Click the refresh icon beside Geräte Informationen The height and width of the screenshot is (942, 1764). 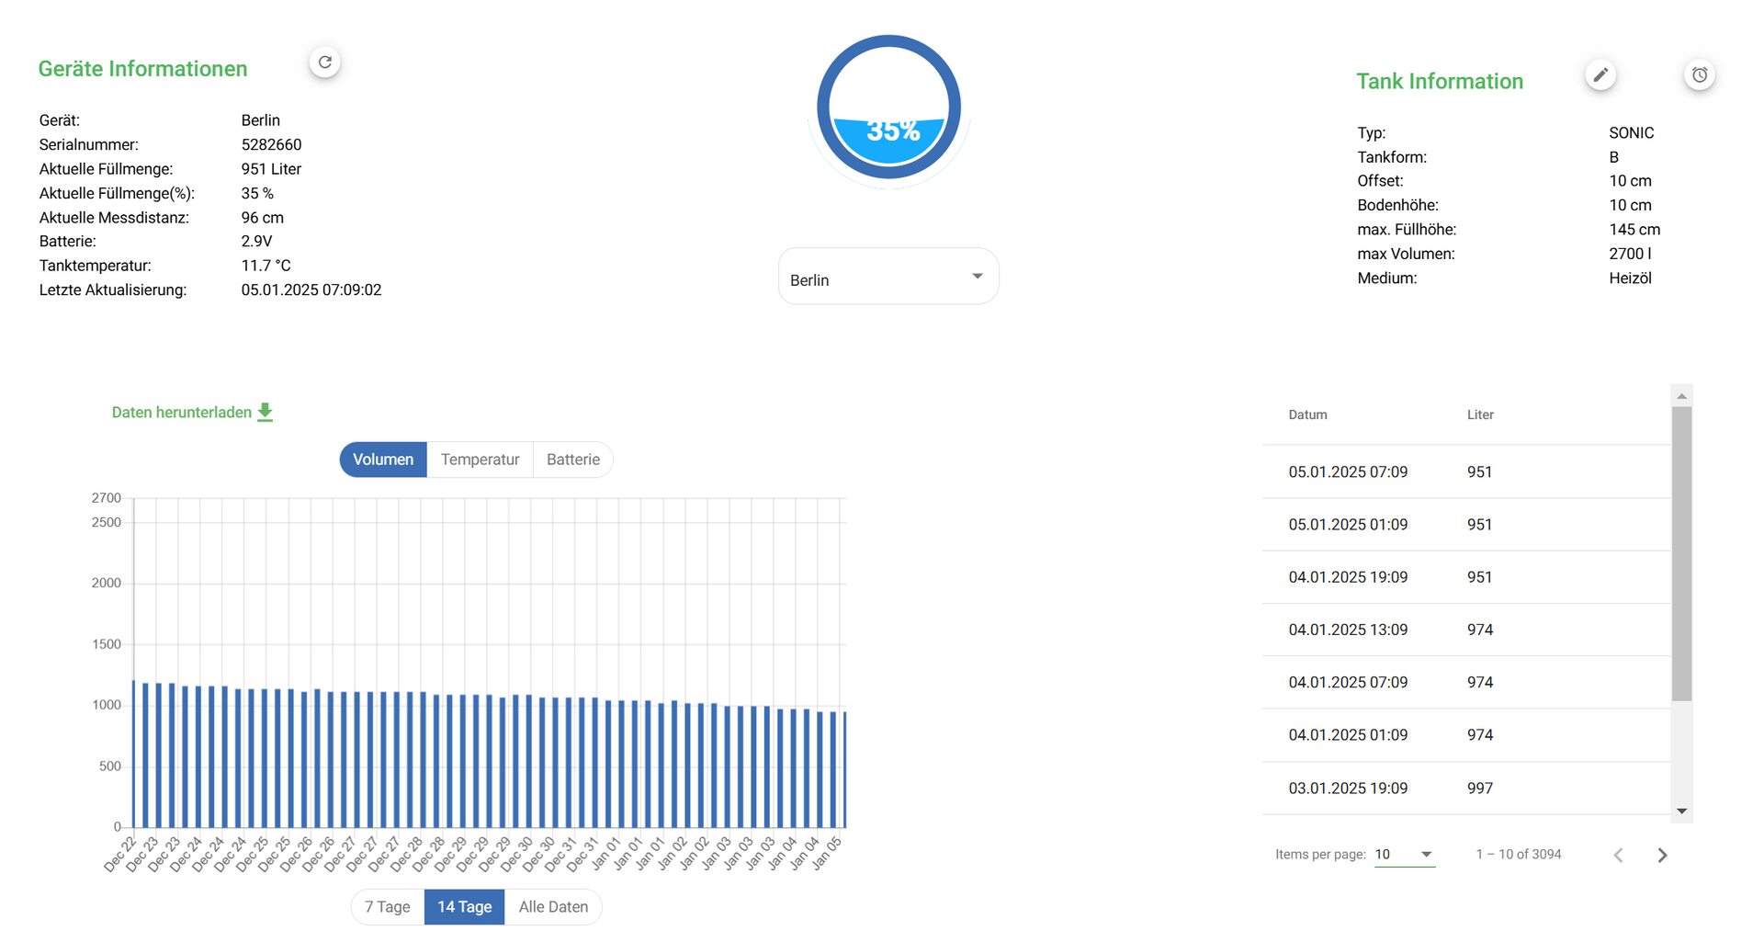click(324, 62)
